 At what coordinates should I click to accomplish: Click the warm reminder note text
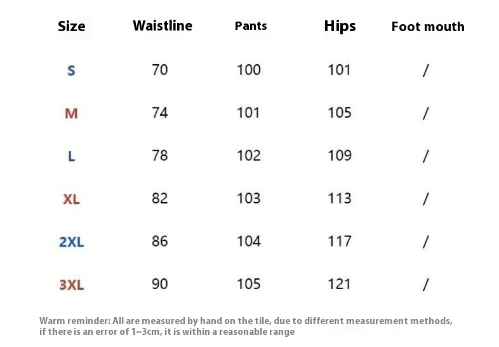(246, 326)
